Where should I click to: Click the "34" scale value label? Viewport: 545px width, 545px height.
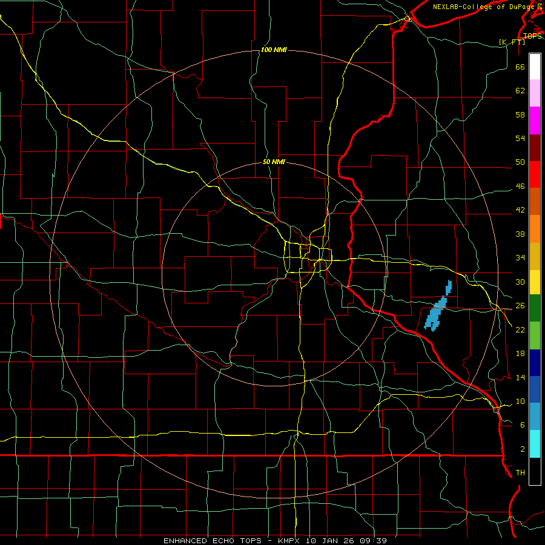(x=520, y=258)
